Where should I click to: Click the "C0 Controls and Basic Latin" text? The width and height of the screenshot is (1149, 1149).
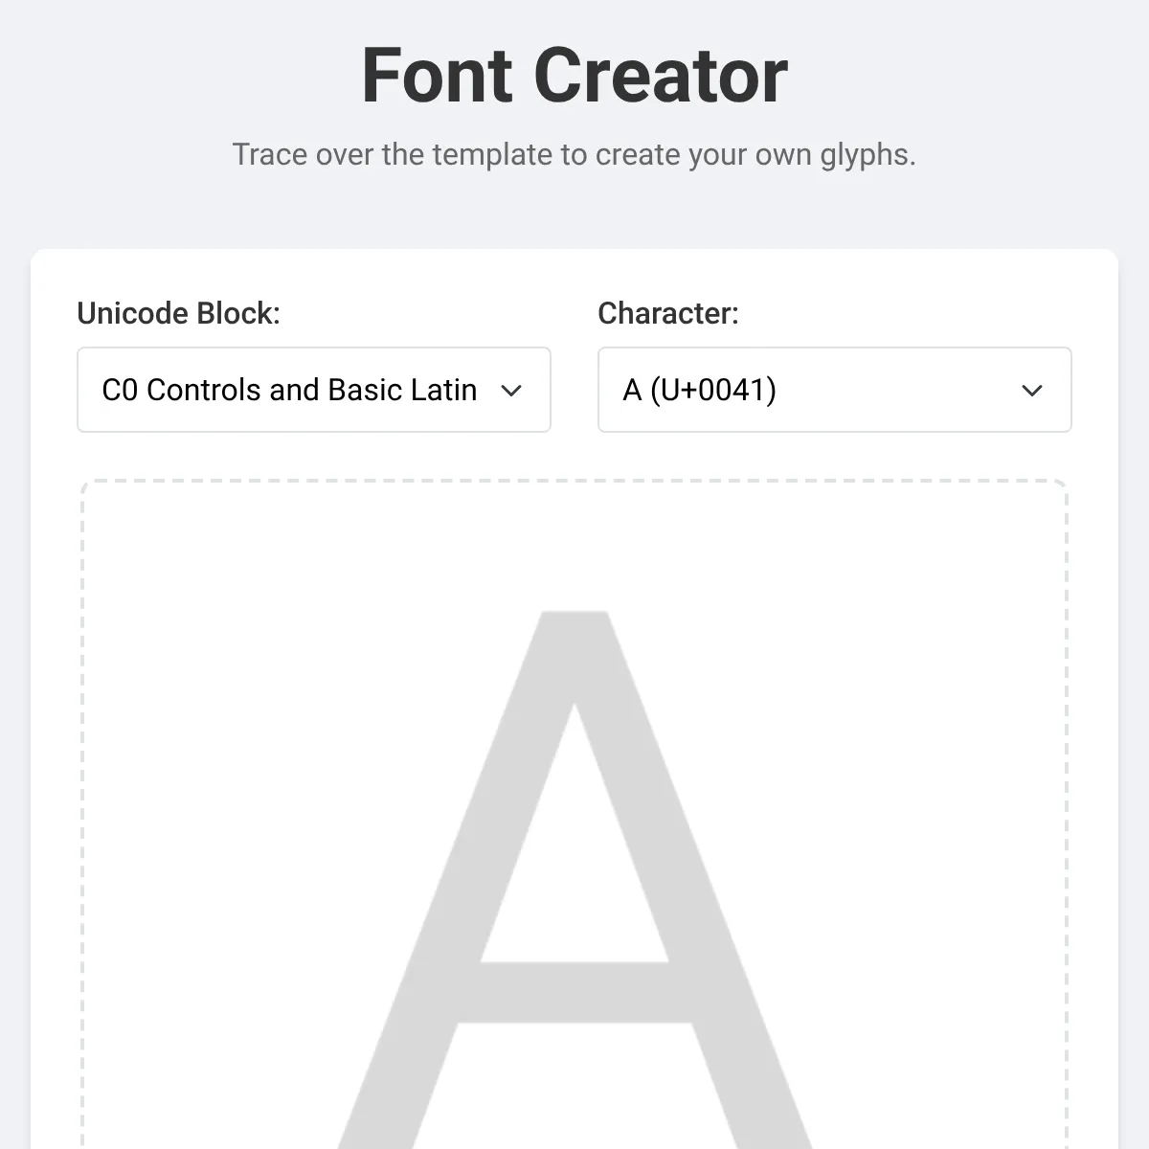click(289, 390)
